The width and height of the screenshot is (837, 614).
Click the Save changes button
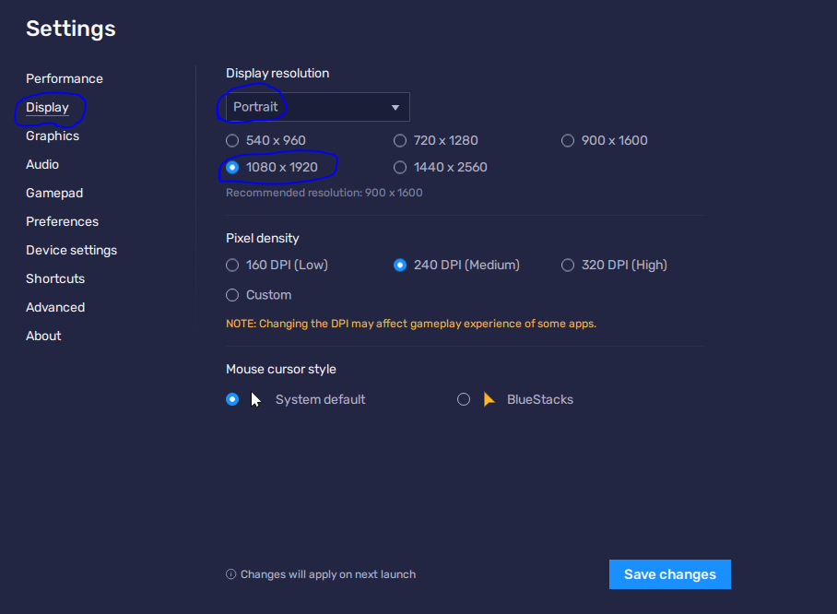point(669,574)
